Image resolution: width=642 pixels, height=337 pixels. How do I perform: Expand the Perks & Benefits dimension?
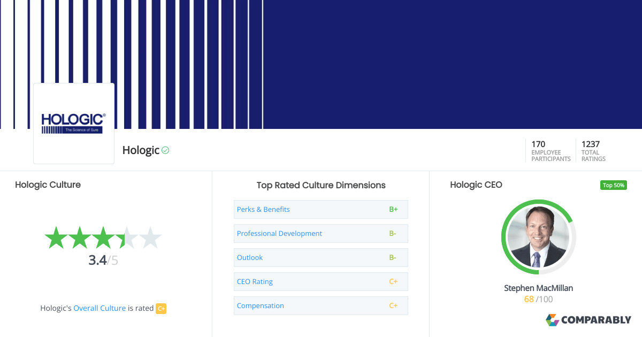tap(263, 209)
